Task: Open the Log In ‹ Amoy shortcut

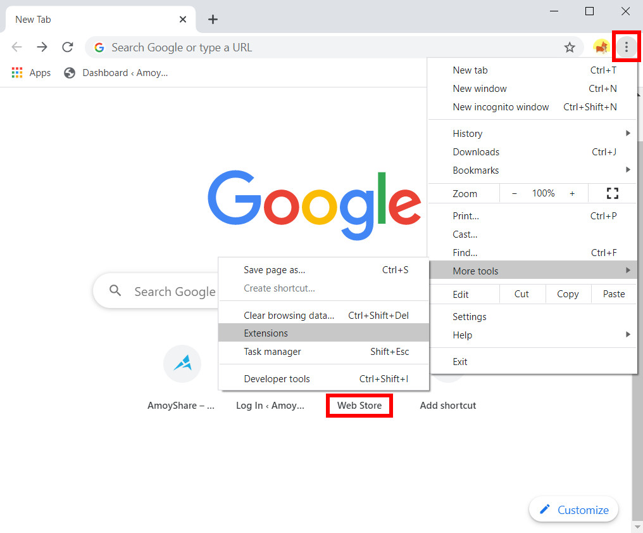Action: tap(270, 405)
